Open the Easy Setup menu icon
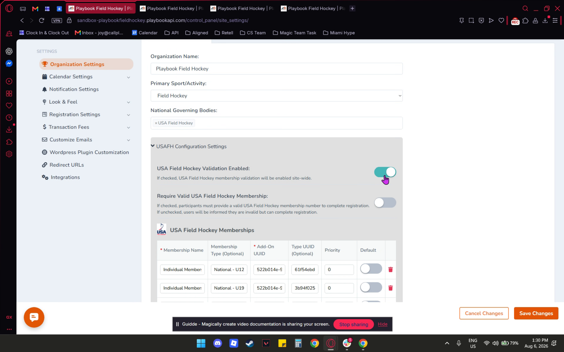 click(x=555, y=20)
